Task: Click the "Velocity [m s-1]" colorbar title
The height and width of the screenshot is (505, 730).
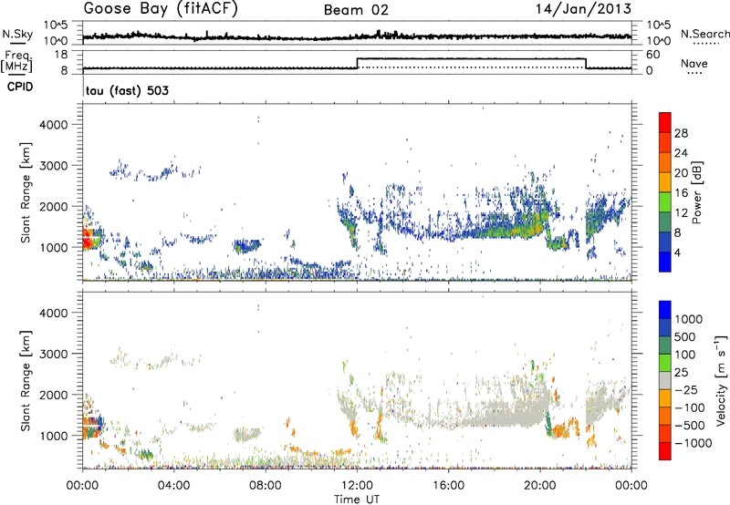Action: pos(721,380)
